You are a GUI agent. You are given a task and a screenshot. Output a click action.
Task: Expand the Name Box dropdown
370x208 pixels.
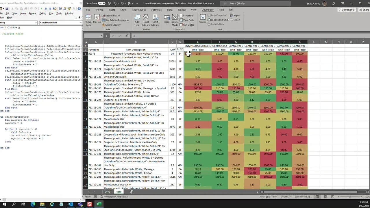(101, 36)
